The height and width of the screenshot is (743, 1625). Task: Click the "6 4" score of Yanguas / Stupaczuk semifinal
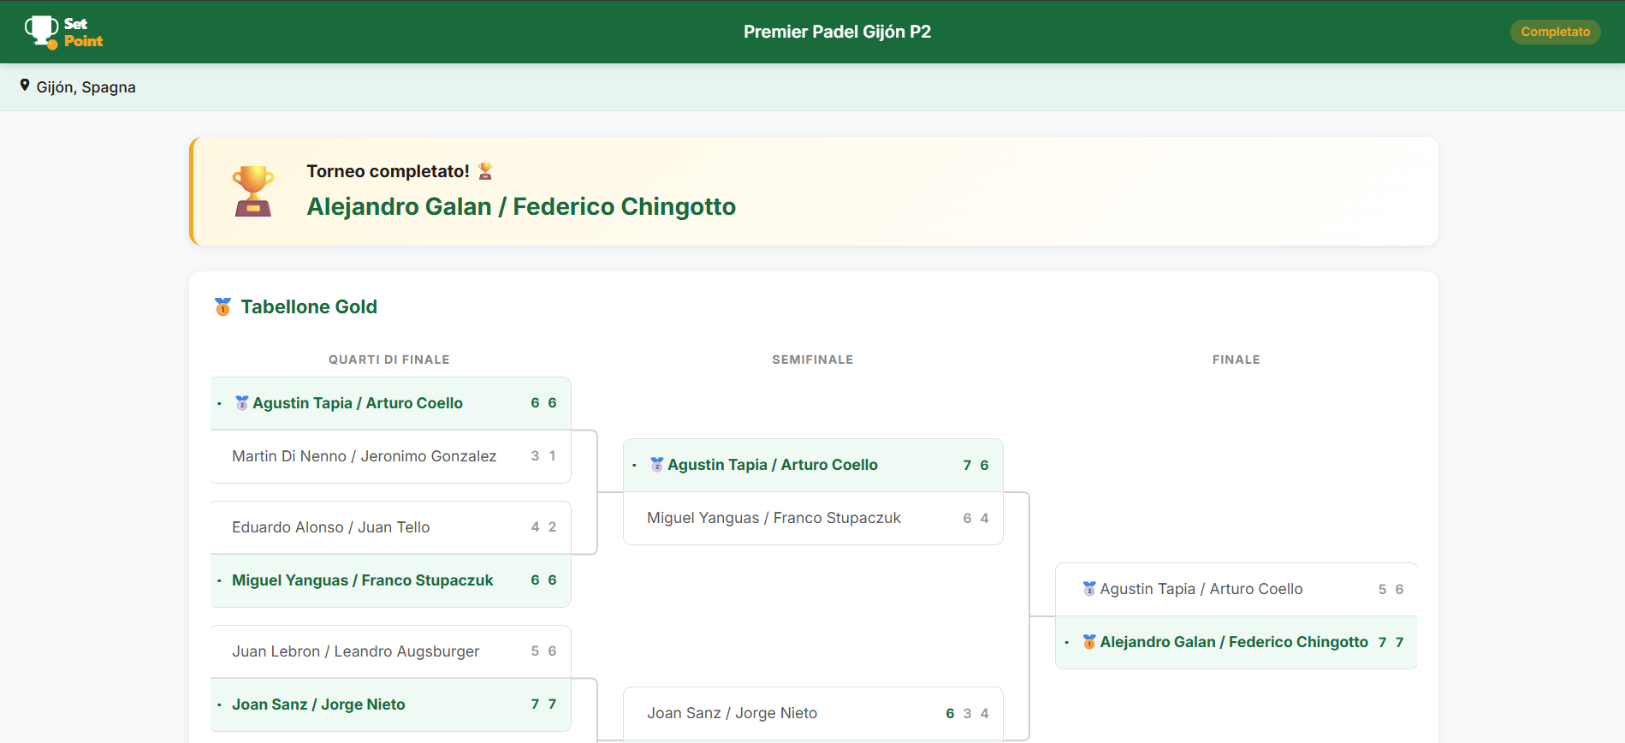tap(976, 518)
